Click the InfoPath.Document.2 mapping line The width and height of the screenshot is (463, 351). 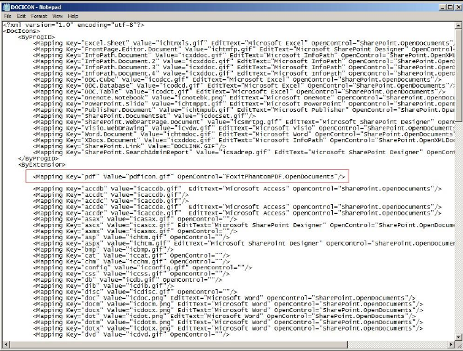pos(243,61)
